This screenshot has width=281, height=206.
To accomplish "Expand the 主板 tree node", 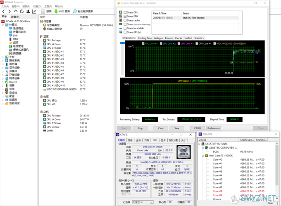I will click(3, 57).
